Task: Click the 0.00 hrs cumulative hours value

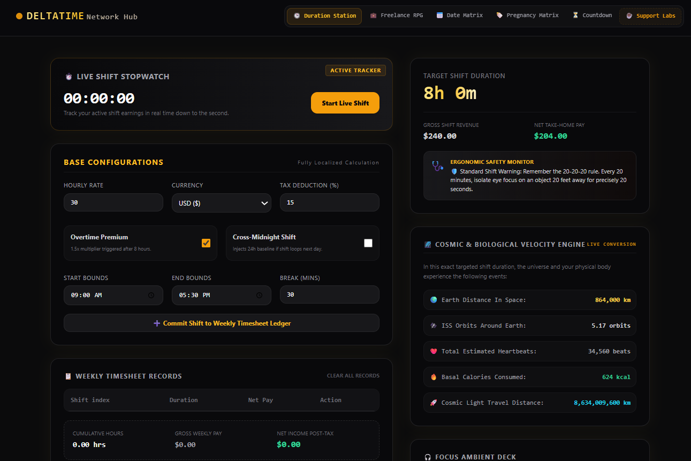Action: point(89,444)
